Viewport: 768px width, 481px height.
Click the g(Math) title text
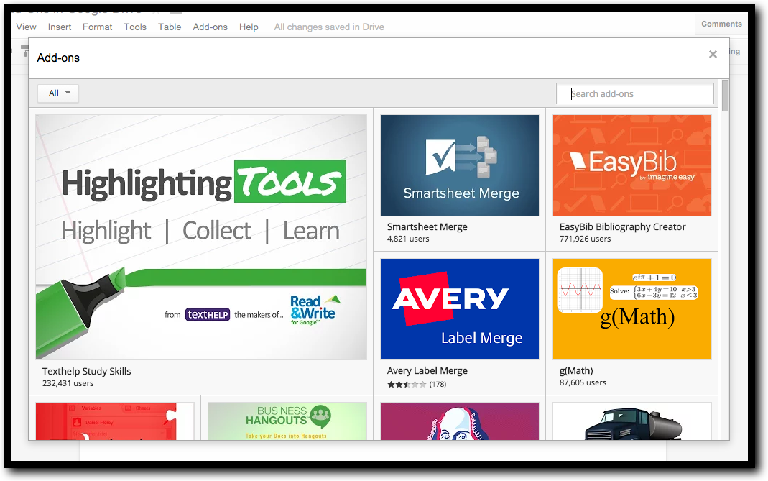tap(576, 371)
